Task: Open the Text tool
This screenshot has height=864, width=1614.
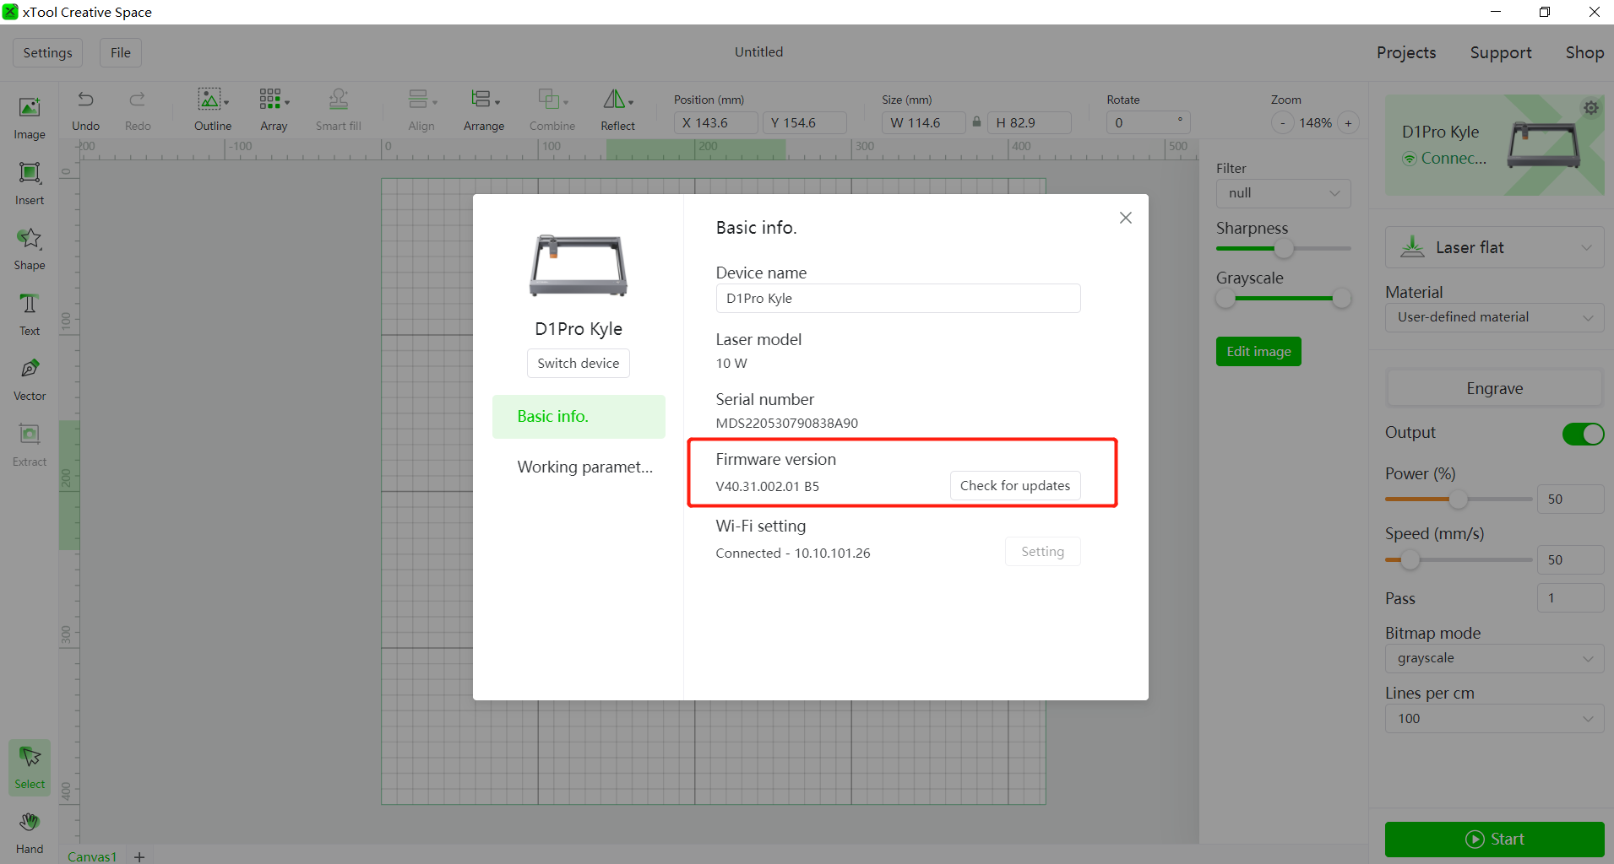Action: click(29, 313)
